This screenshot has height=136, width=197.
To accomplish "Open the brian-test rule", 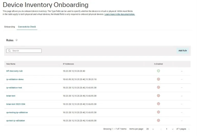I will (x=11, y=96).
